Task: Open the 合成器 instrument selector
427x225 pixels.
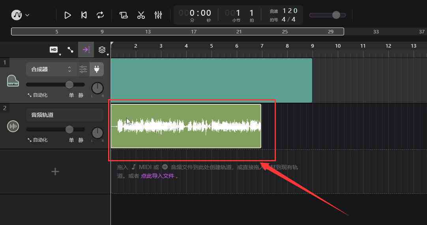Action: (51, 70)
